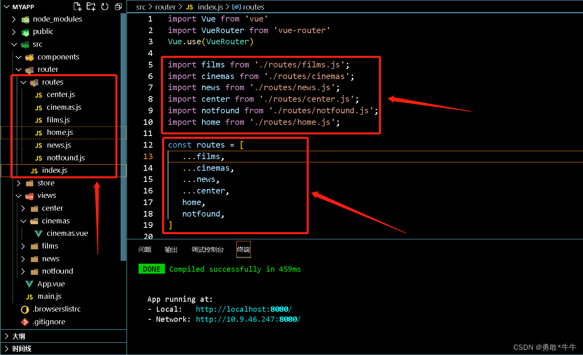Click the JS icon beside center.js
Screen dimensions: 583x355
click(39, 95)
